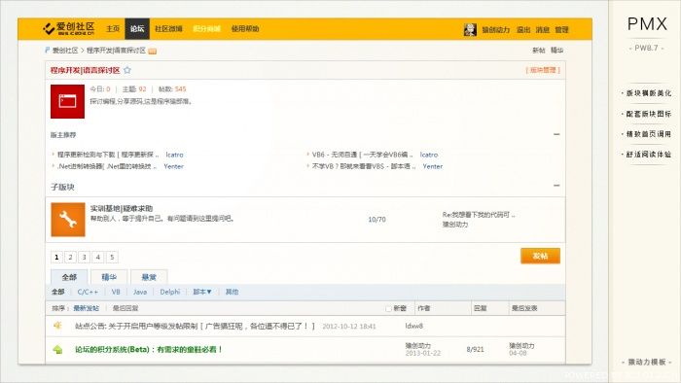The image size is (681, 383).
Task: Filter threads by C/C++
Action: pos(88,292)
